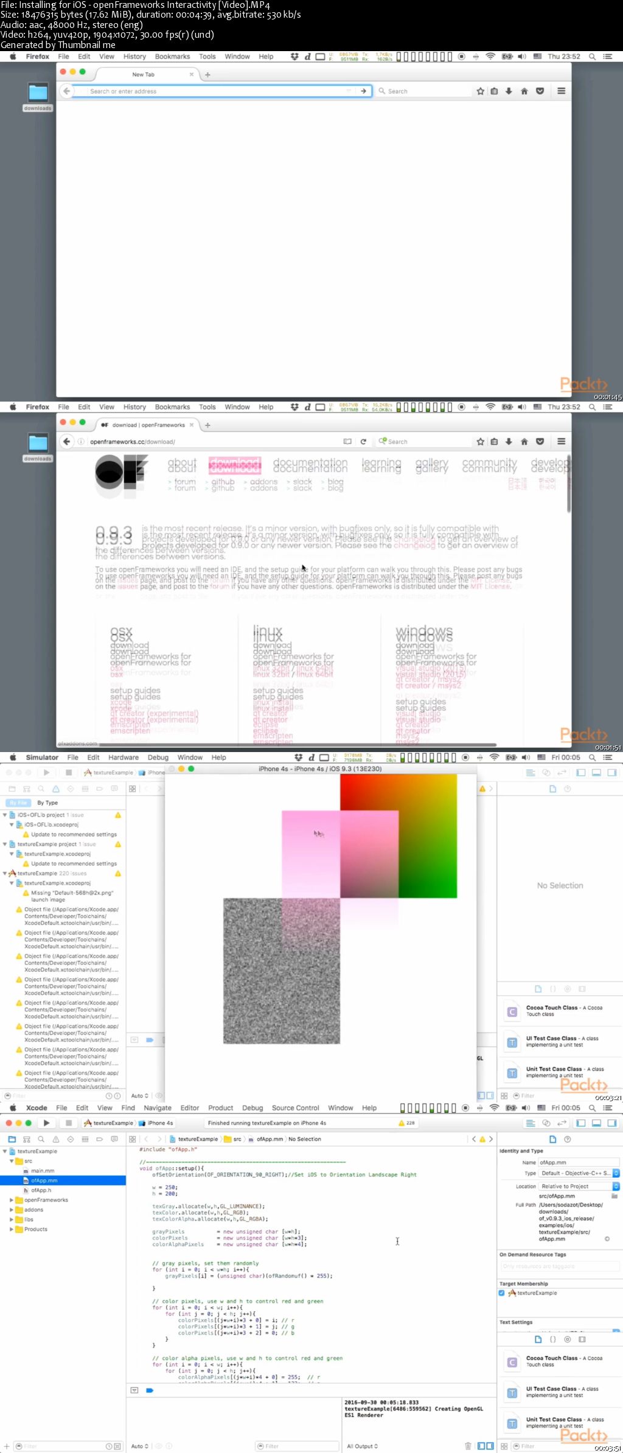This screenshot has width=623, height=1453.
Task: Toggle the console pane button in the Xcode debug bar
Action: pyautogui.click(x=490, y=1446)
